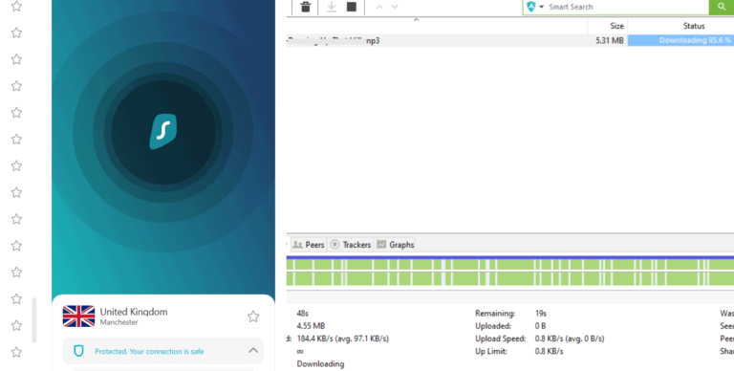Image resolution: width=734 pixels, height=371 pixels.
Task: Click the Smart Search input field
Action: (627, 7)
